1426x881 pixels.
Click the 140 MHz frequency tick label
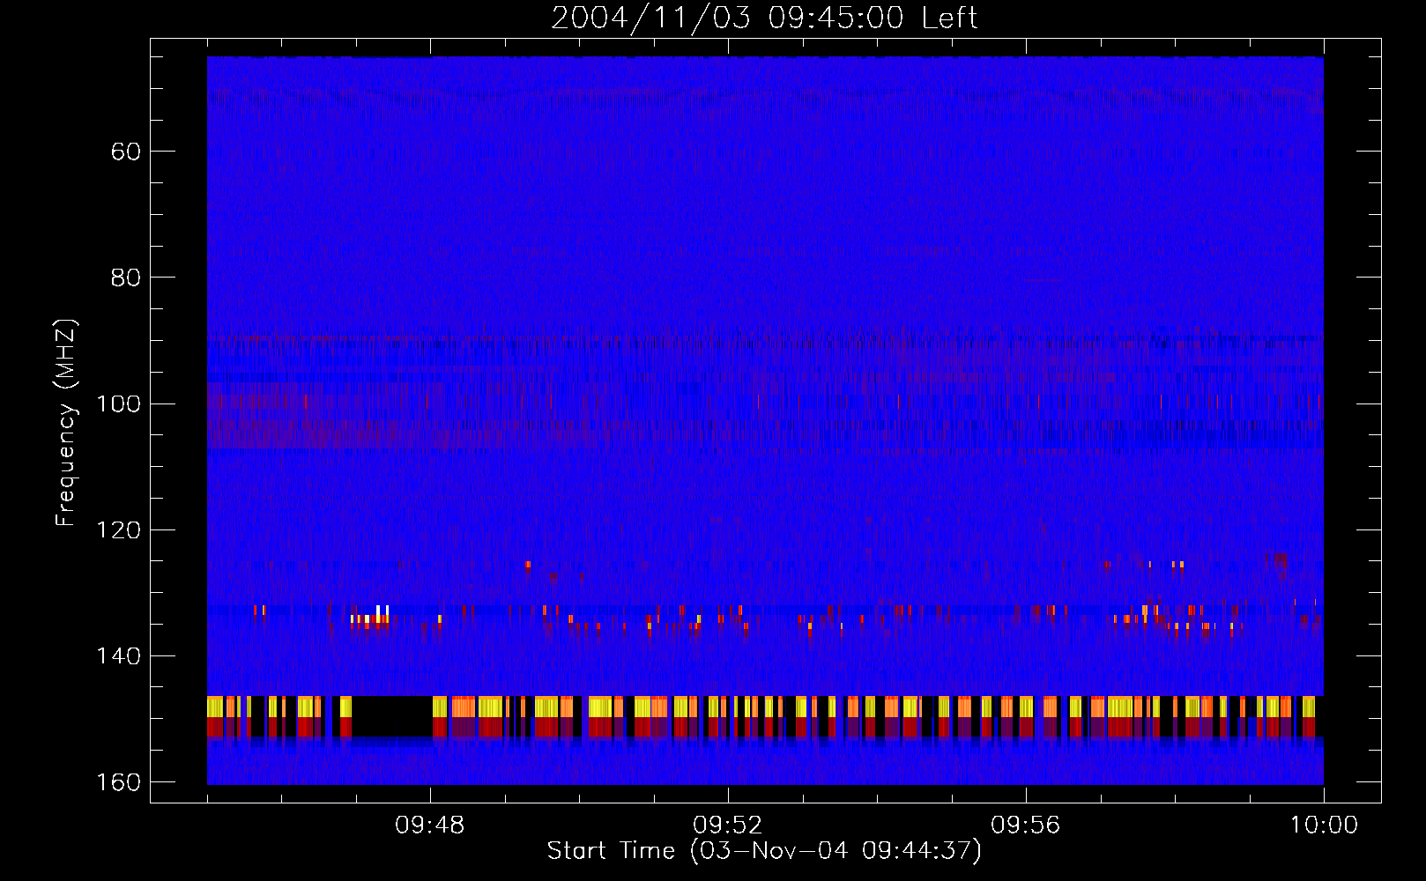(x=118, y=656)
